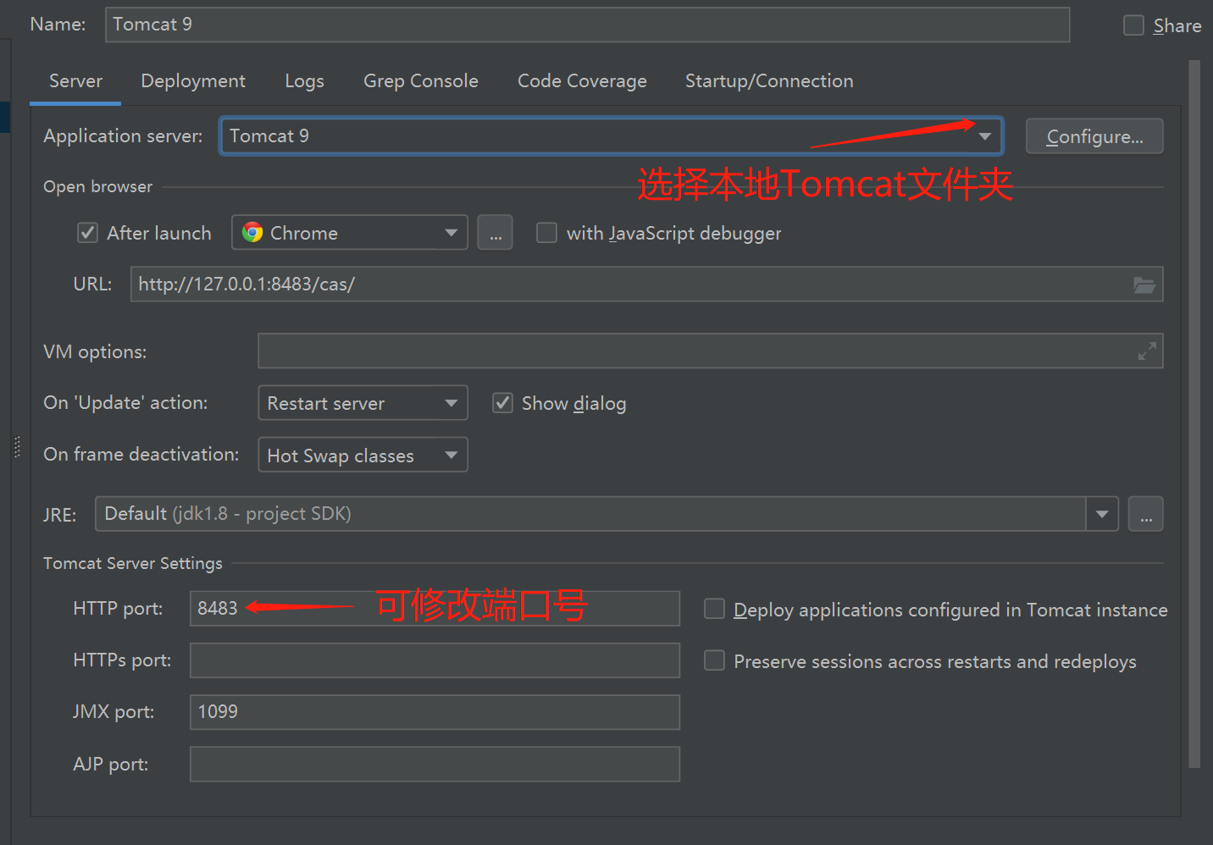The image size is (1213, 845).
Task: Open the Startup/Connection tab
Action: [x=769, y=81]
